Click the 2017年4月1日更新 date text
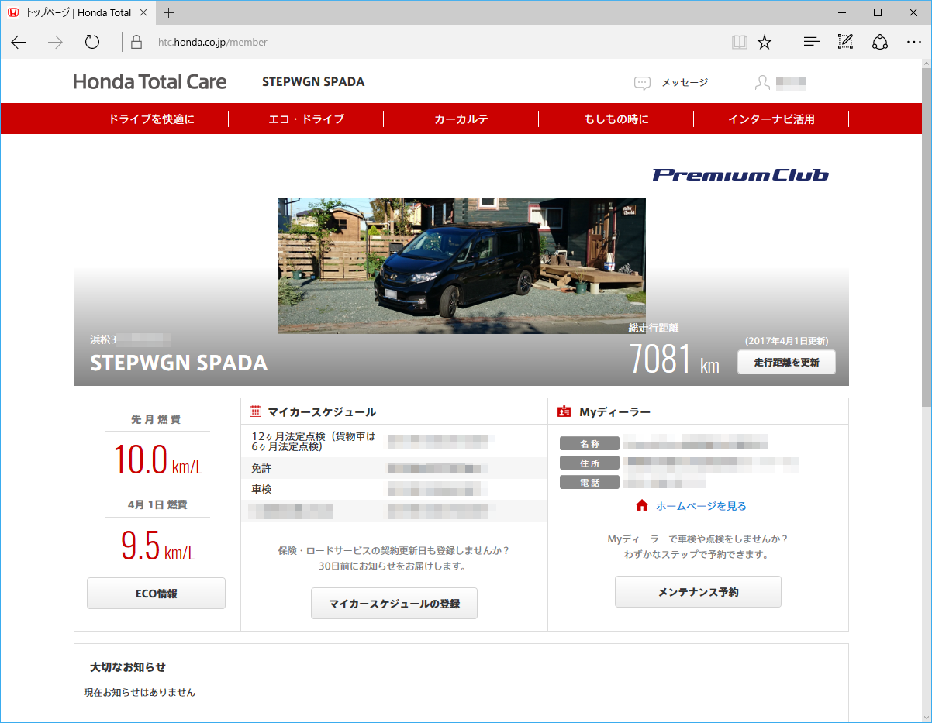 tap(786, 341)
